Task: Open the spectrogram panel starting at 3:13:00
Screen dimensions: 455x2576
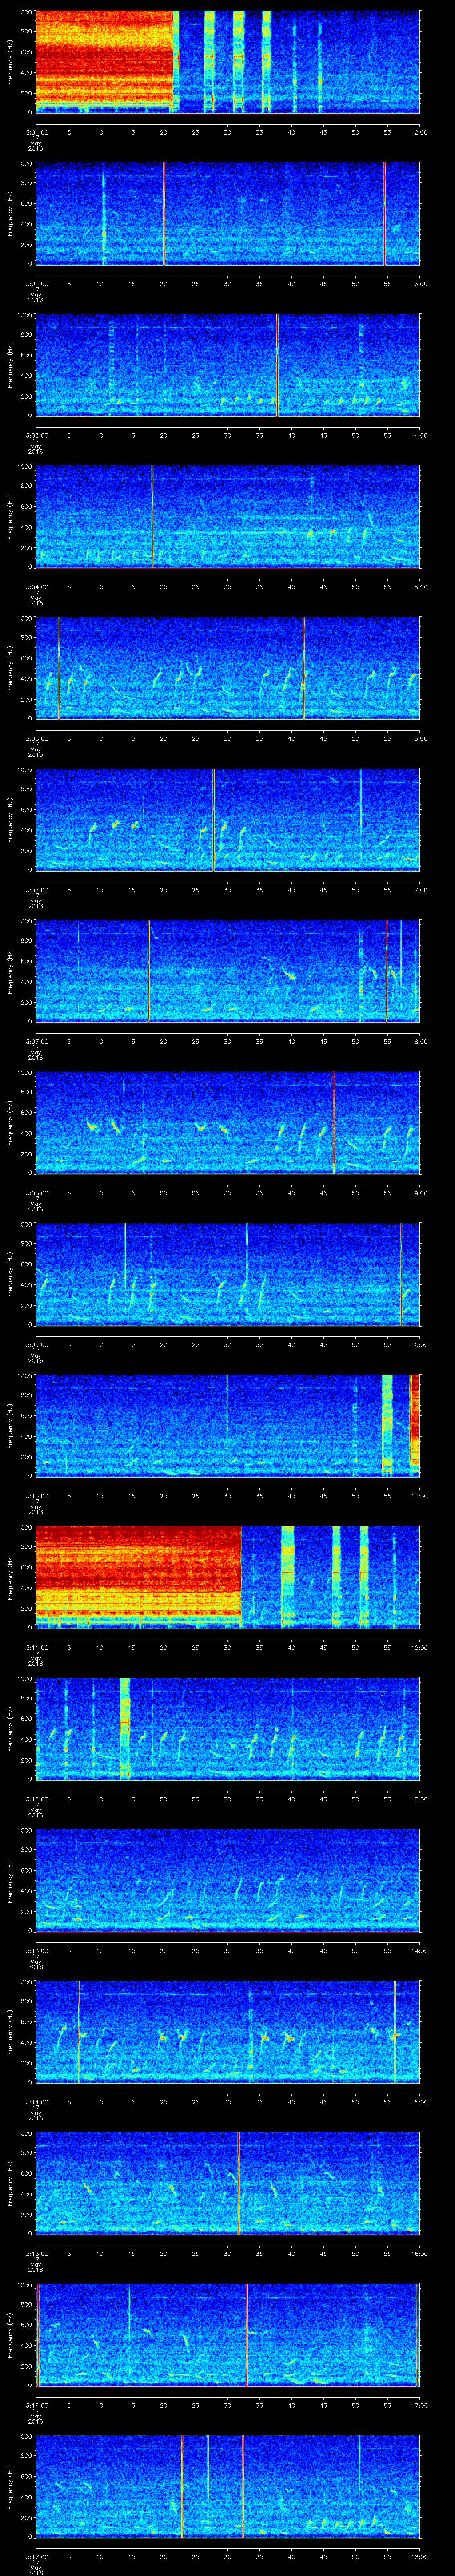Action: point(228,1880)
